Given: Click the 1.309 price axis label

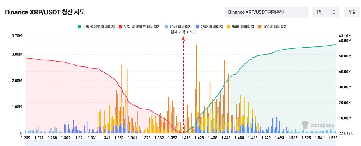Looking at the screenshot, I should coord(66,138).
